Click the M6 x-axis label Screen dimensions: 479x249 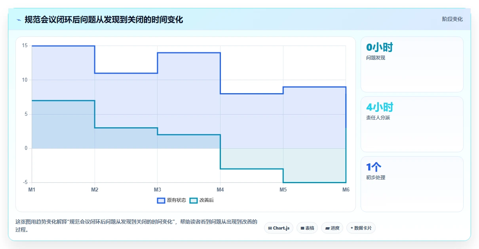(x=346, y=190)
